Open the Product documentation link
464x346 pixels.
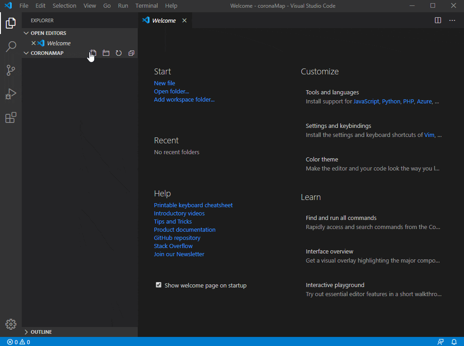click(x=185, y=229)
